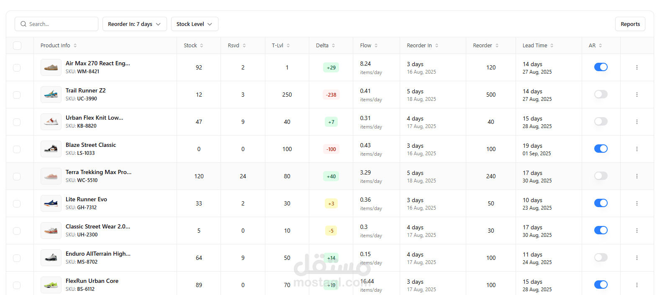Open kebab menu for Lite Runner Evo
Viewport: 665px width, 295px height.
(x=637, y=203)
